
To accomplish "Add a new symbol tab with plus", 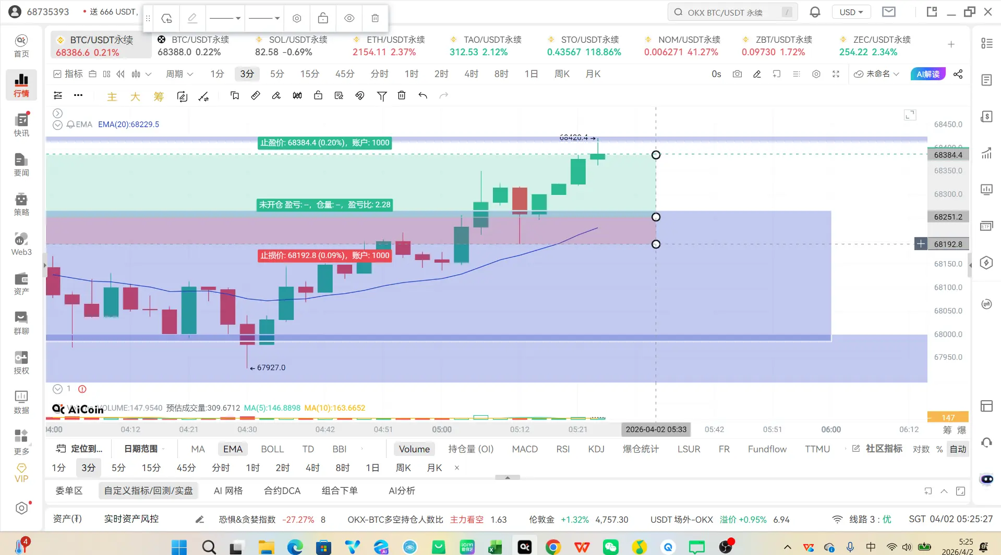I will (951, 44).
